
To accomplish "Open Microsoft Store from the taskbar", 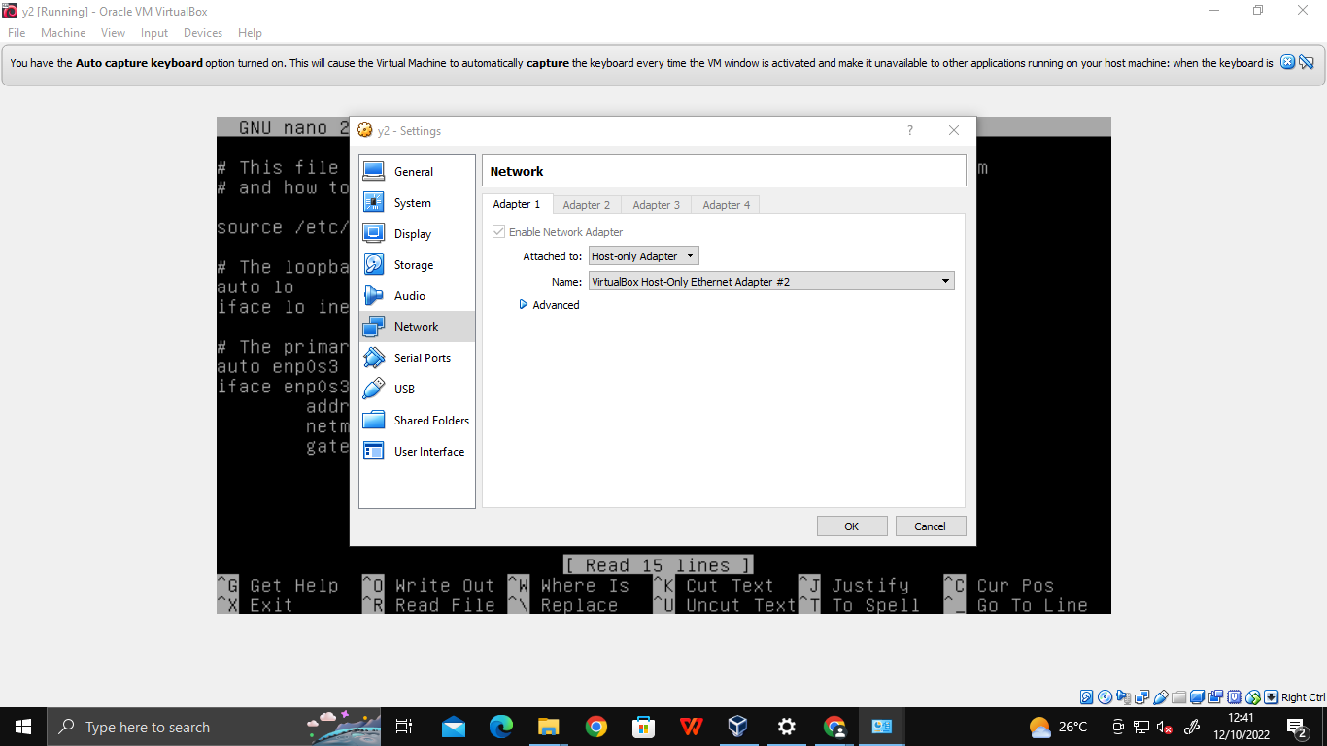I will [x=643, y=727].
